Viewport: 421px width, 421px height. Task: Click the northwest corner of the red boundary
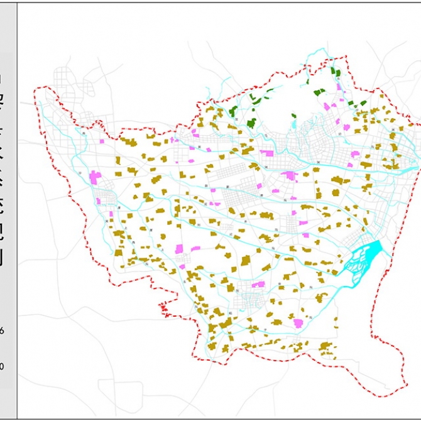tap(38, 88)
